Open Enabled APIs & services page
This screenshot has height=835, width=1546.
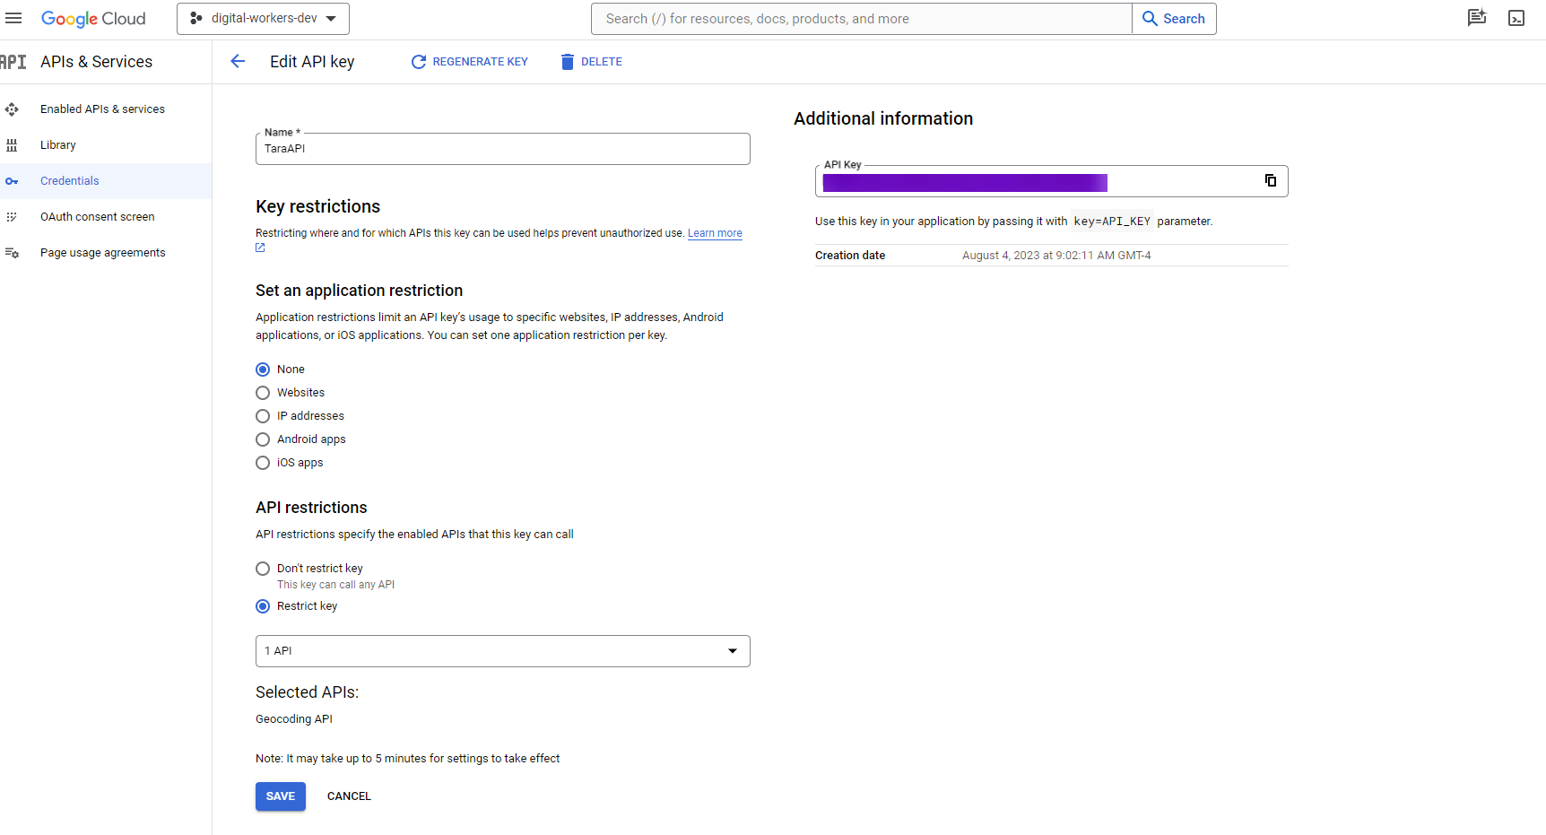pyautogui.click(x=102, y=109)
